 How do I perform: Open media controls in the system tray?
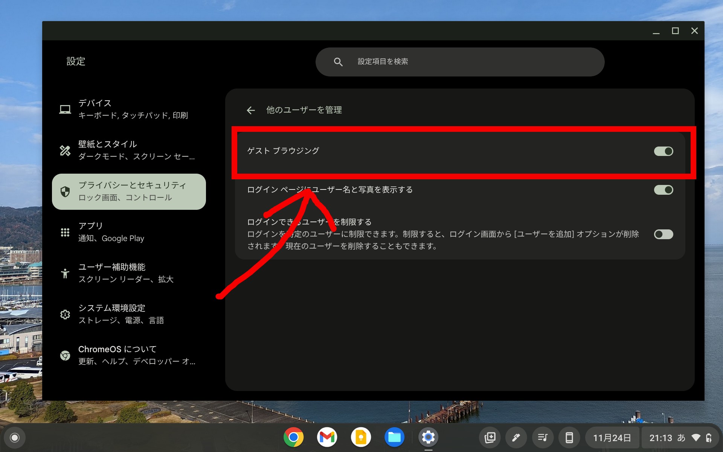(542, 437)
